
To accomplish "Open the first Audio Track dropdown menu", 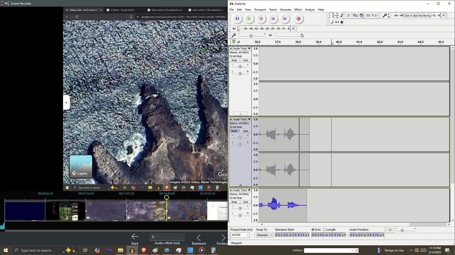I will tap(242, 49).
